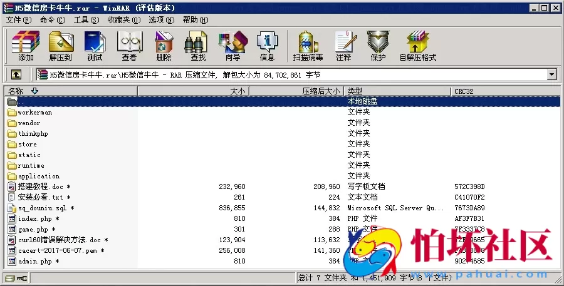The image size is (564, 286).
Task: Click the sq_douniu.sql file icon
Action: [x=13, y=208]
